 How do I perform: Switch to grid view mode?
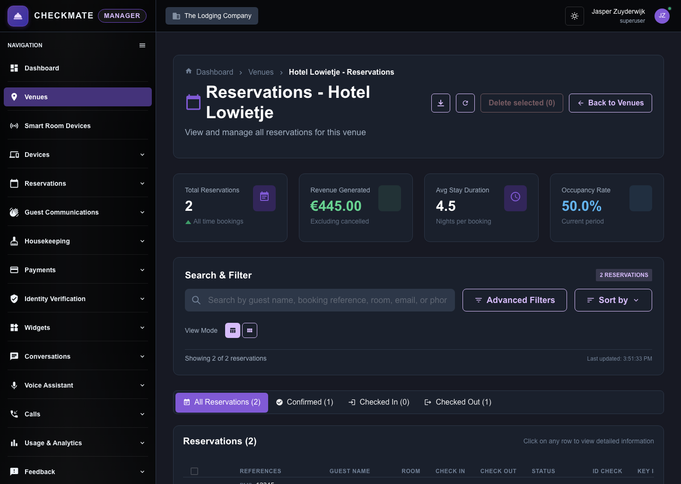(250, 330)
